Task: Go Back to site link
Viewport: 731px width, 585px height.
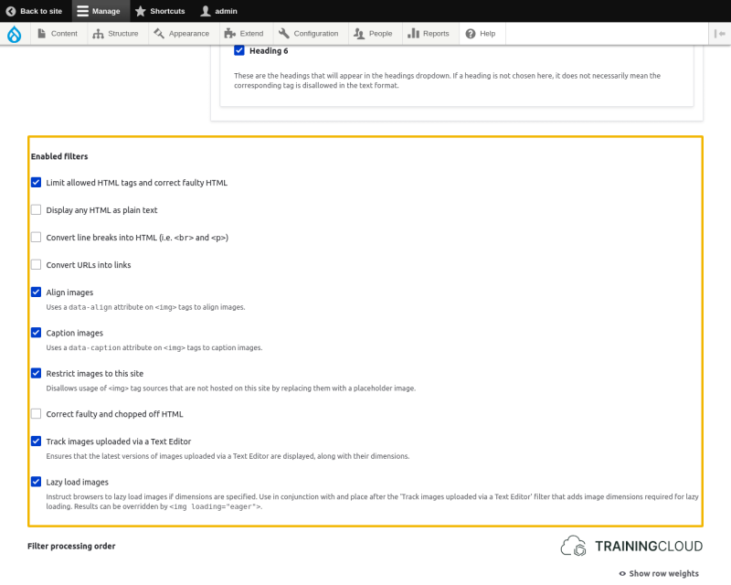Action: coord(35,11)
